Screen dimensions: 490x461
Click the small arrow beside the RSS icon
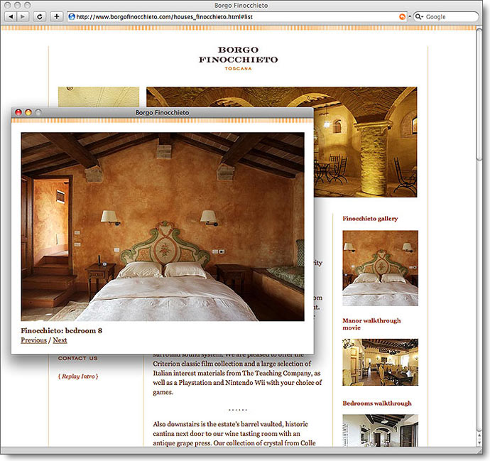point(410,17)
